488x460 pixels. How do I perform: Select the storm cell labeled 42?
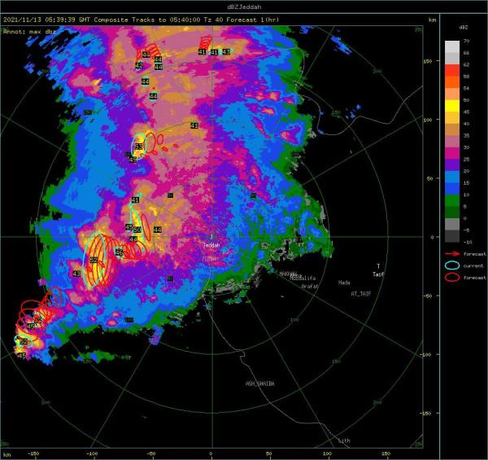point(139,66)
